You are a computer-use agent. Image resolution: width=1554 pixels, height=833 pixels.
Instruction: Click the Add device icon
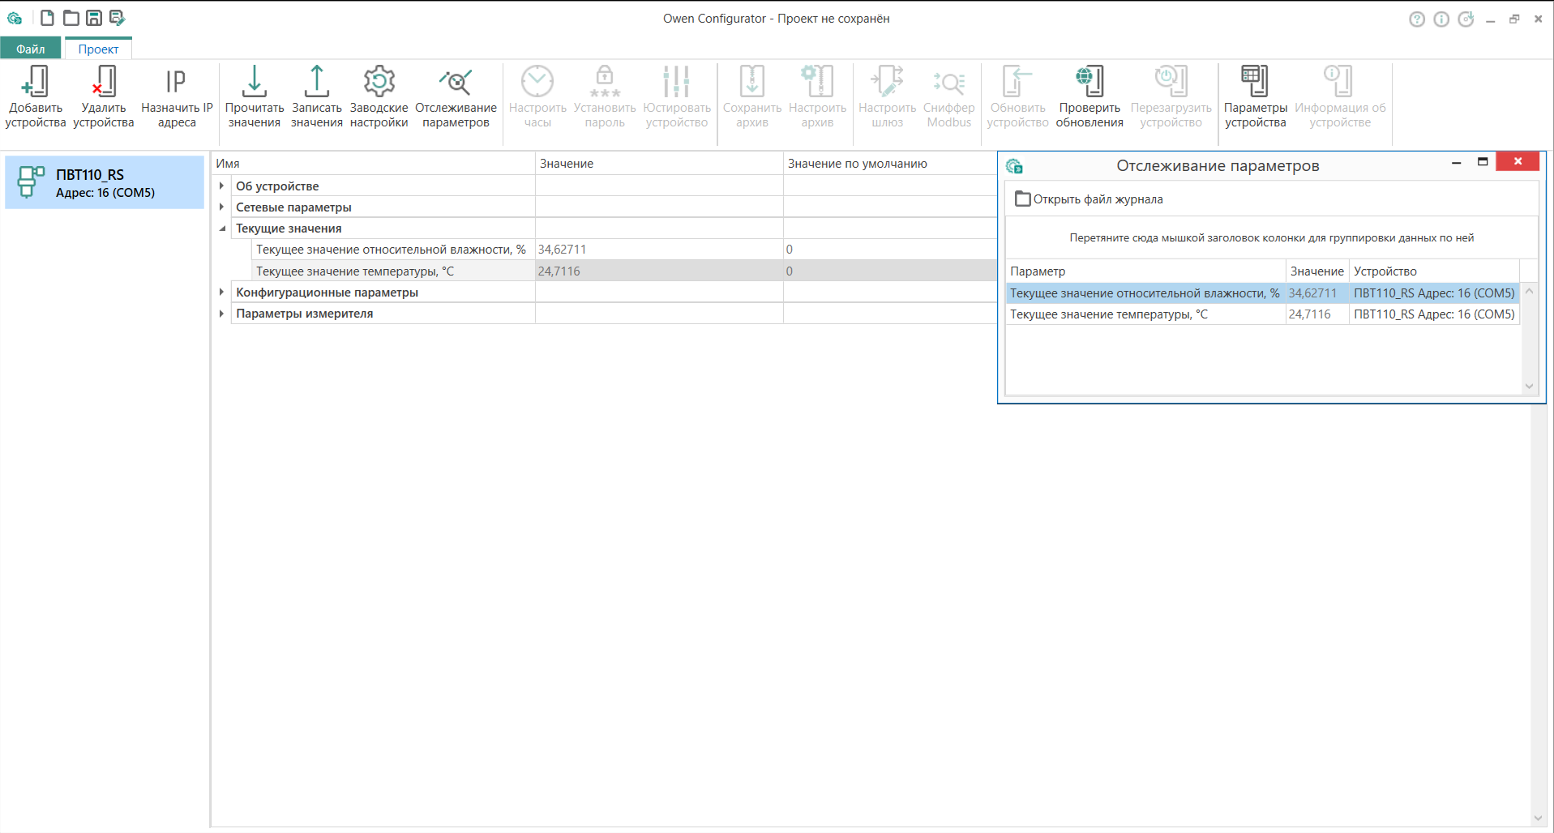pyautogui.click(x=35, y=82)
